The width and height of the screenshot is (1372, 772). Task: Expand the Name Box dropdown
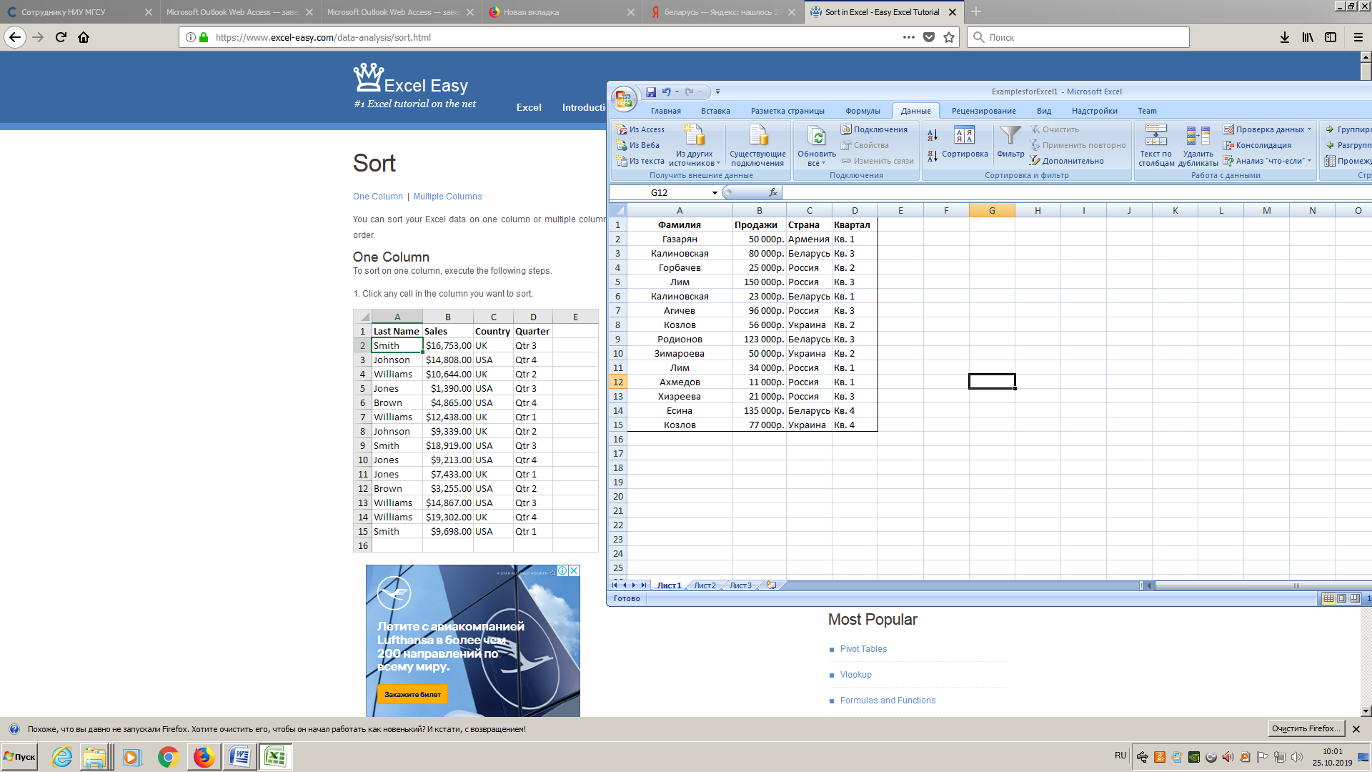pos(715,192)
